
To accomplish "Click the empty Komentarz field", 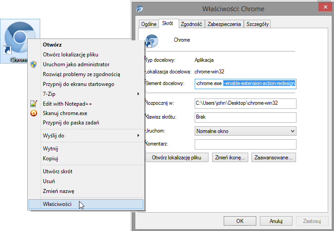I will 246,144.
